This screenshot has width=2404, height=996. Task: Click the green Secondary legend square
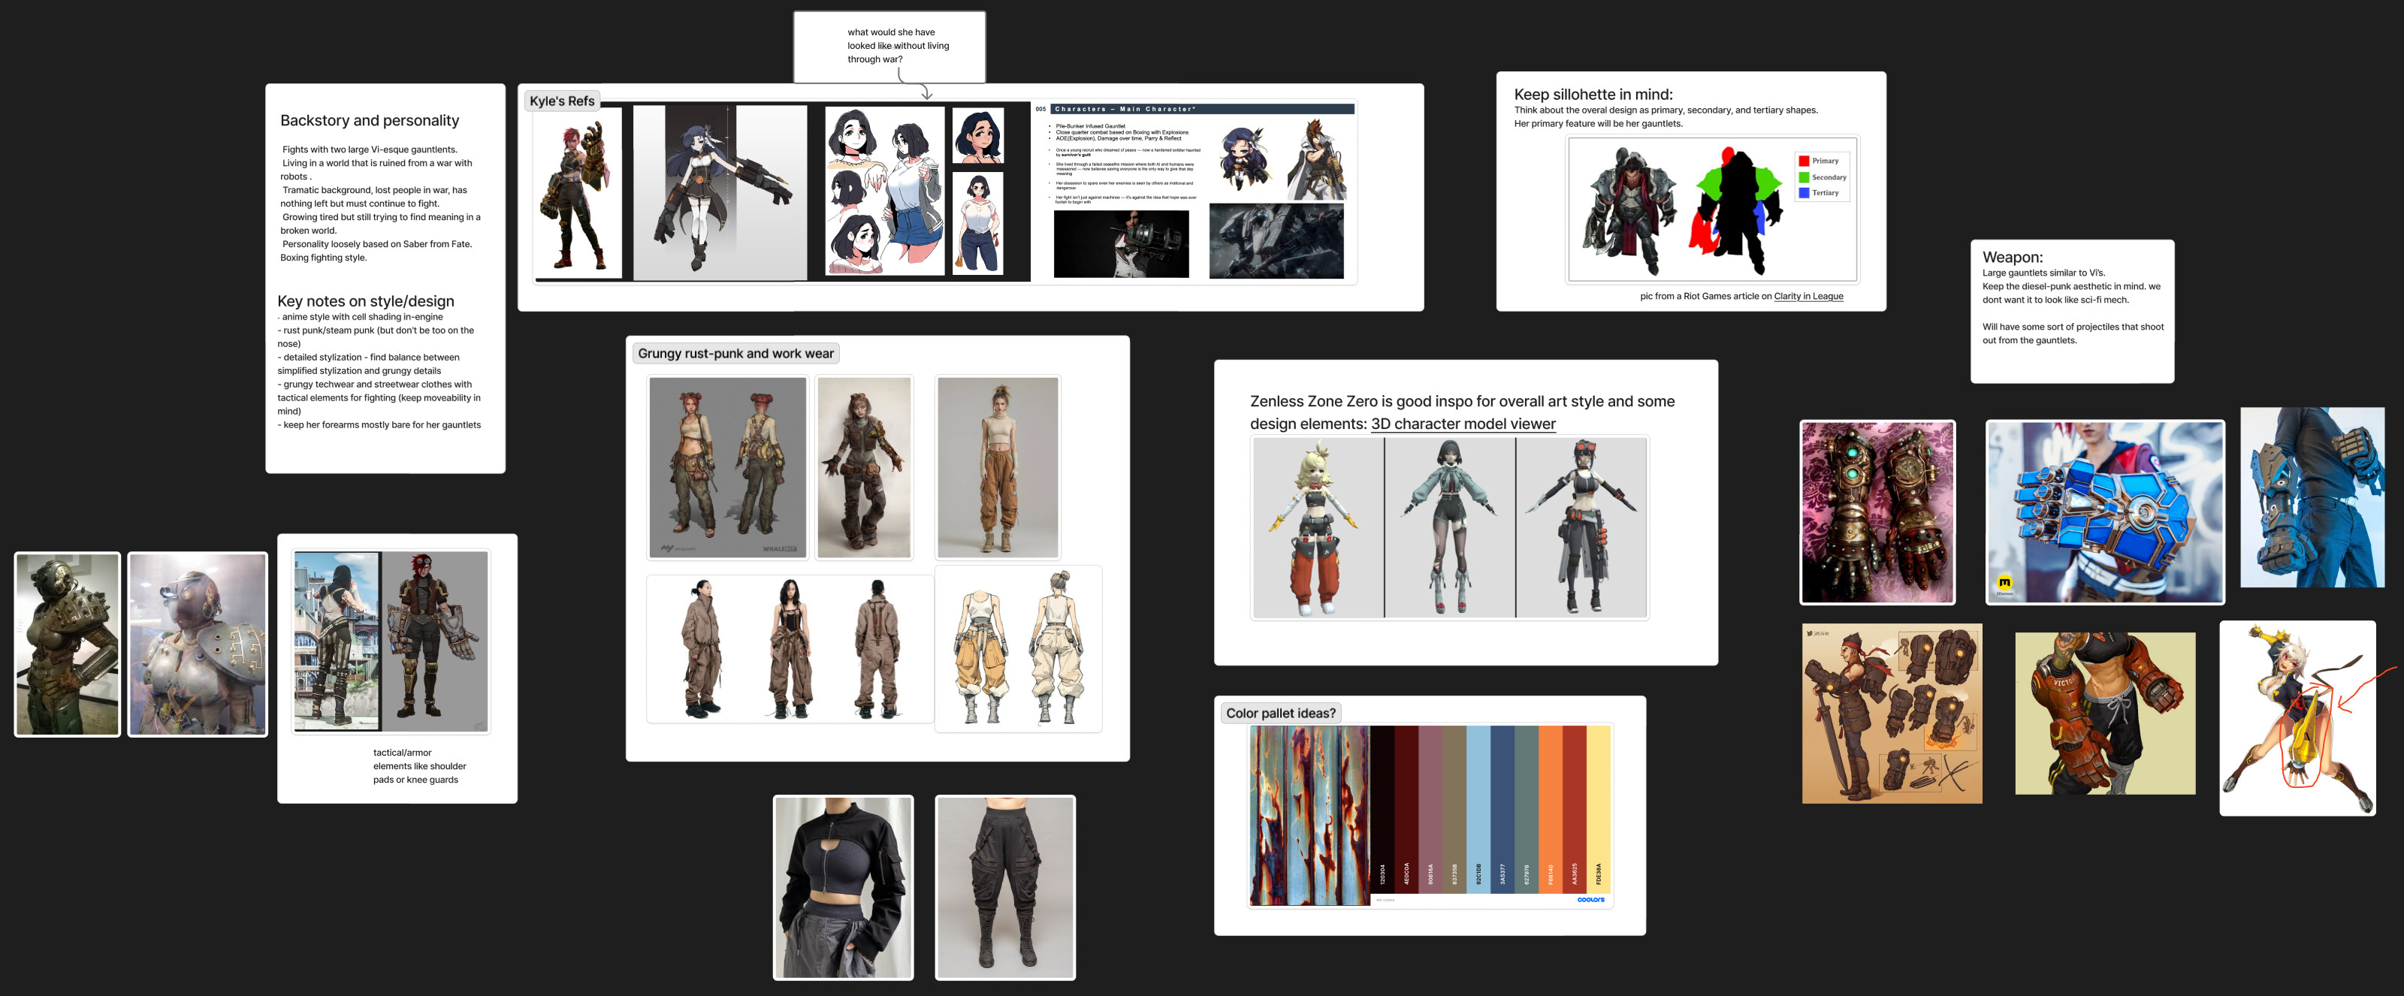[x=1804, y=177]
